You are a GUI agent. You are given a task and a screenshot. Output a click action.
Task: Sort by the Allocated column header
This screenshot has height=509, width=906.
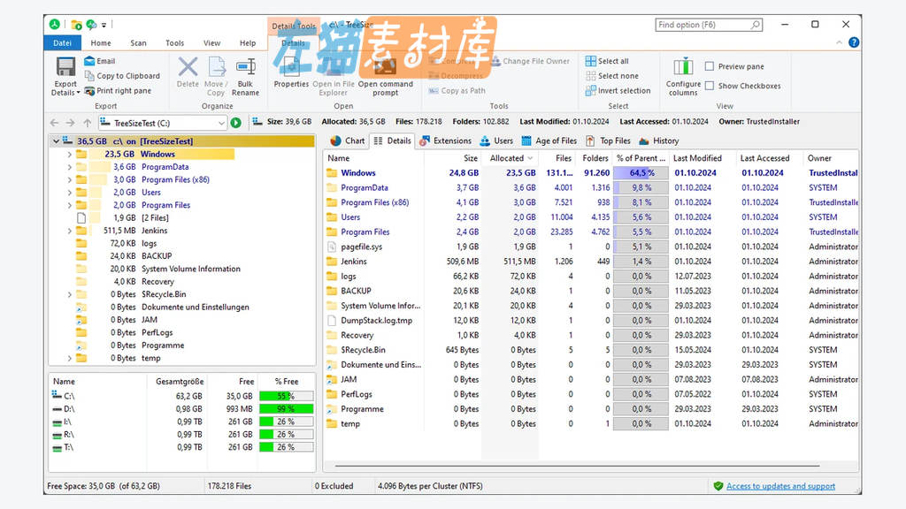(x=511, y=158)
